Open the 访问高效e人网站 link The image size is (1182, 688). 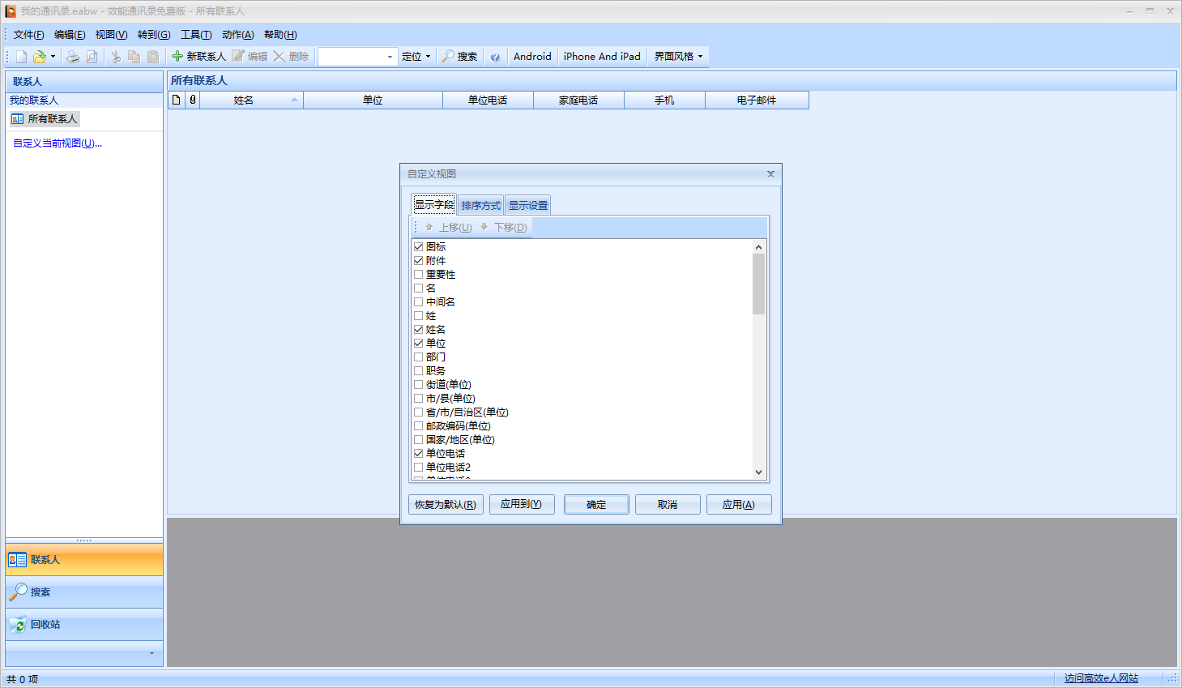(1101, 678)
